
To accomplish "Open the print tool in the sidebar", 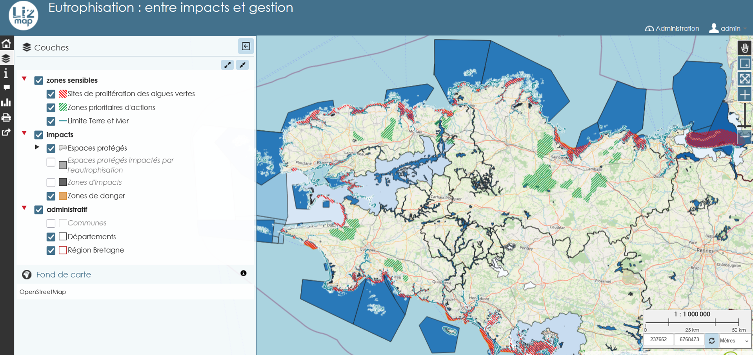I will [6, 117].
